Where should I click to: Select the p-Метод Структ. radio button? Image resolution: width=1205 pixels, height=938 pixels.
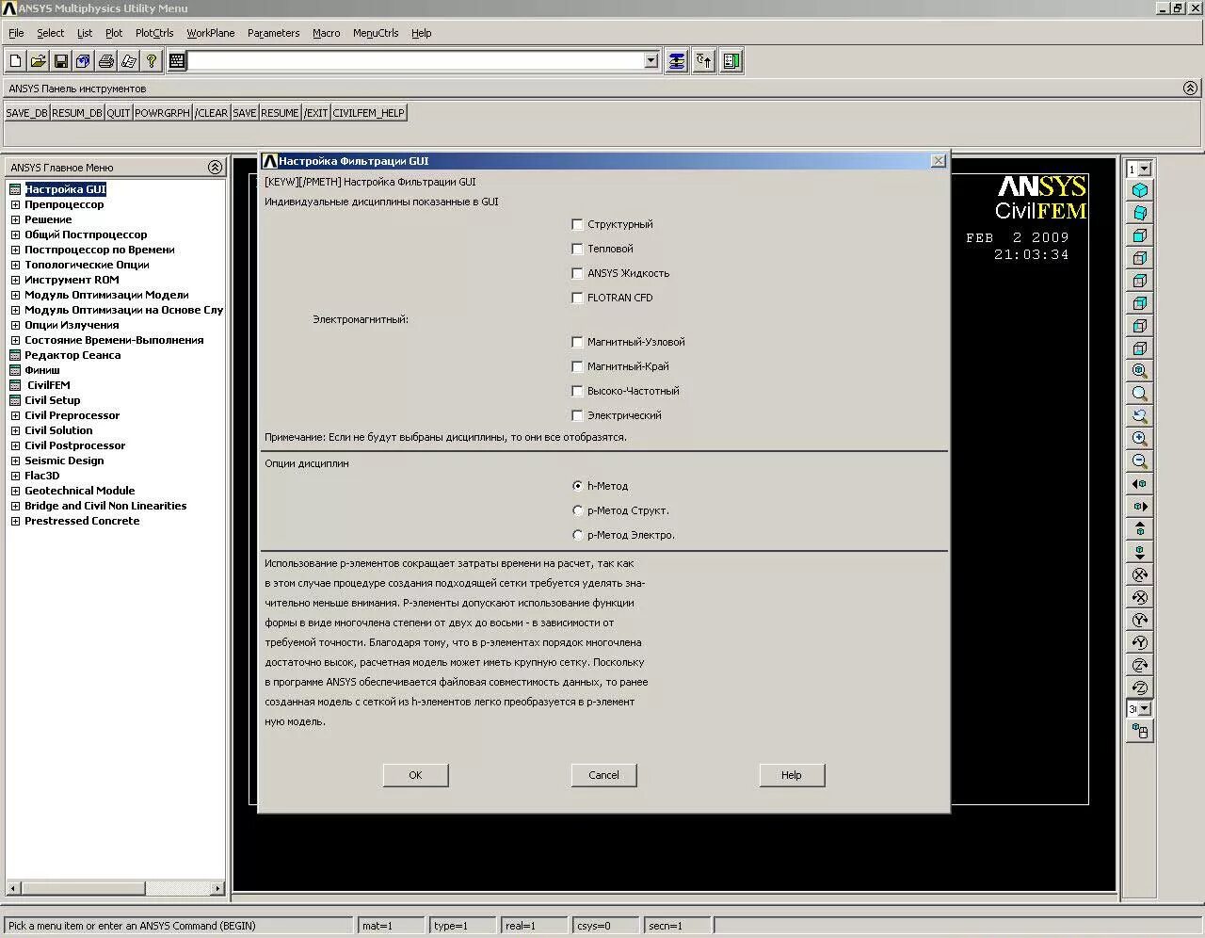tap(577, 510)
